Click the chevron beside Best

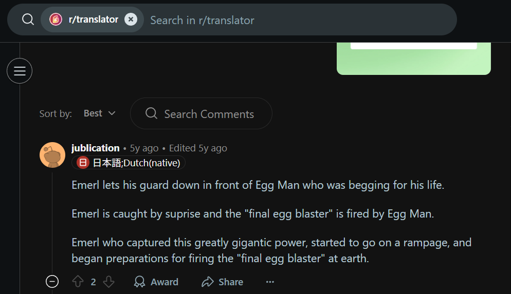coord(112,113)
